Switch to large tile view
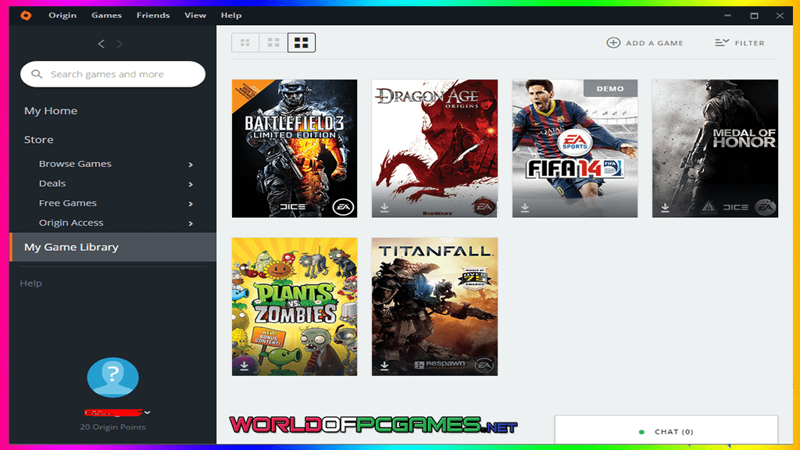Screen dimensions: 800x450 pyautogui.click(x=302, y=43)
